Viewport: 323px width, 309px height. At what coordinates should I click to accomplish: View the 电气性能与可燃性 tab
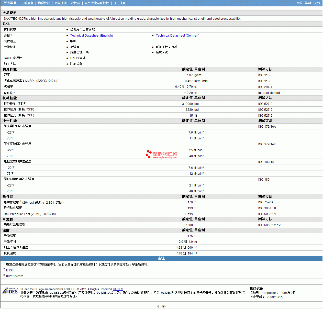[97, 3]
